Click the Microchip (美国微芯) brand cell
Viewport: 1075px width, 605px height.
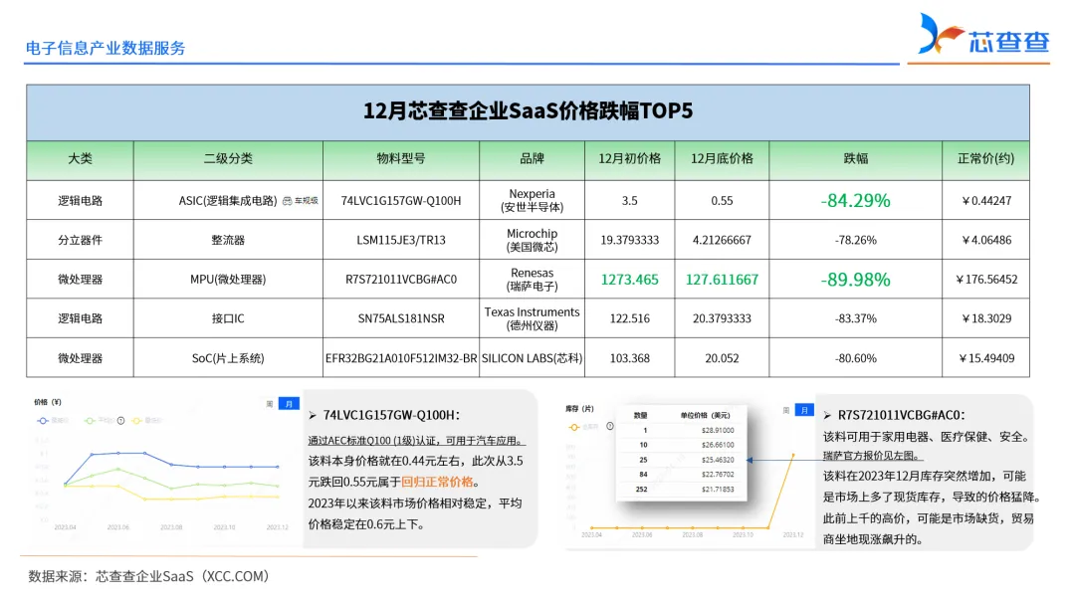point(532,241)
